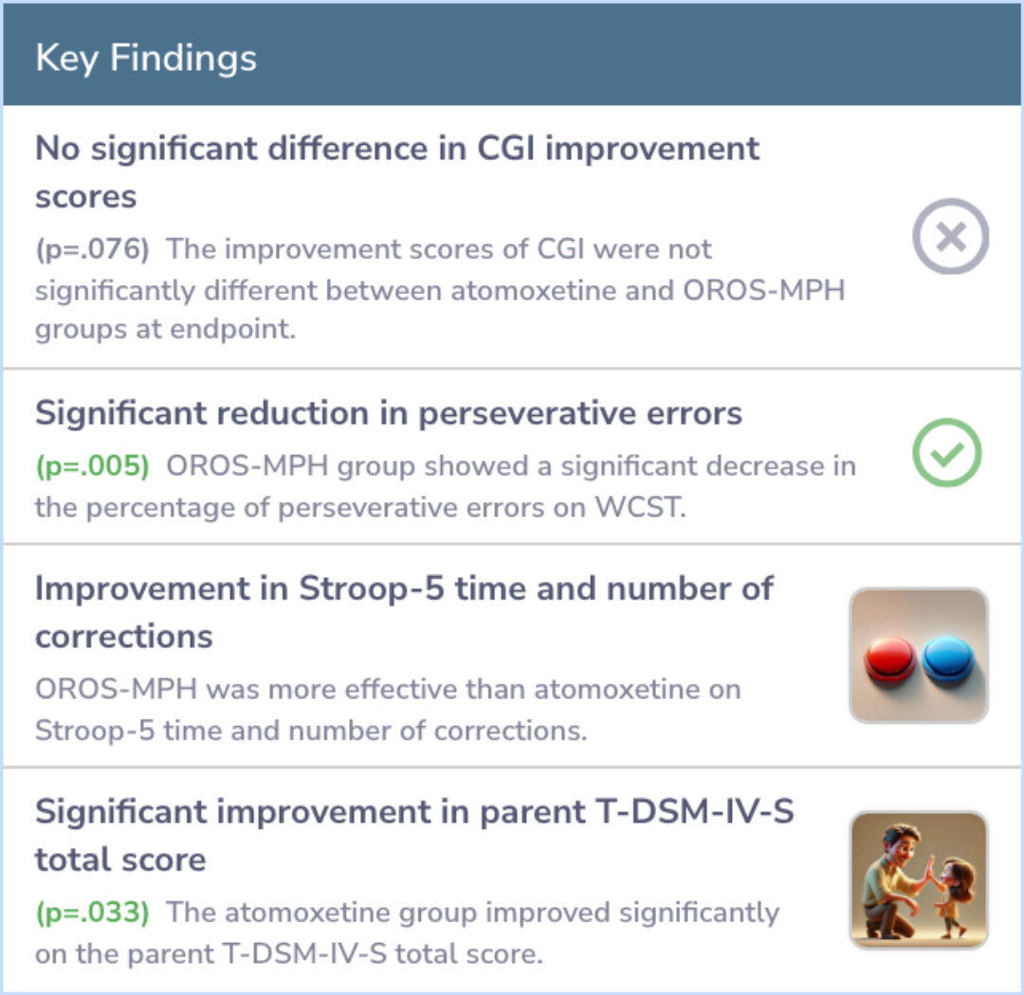Select the No significant difference in CGI heading
The width and height of the screenshot is (1024, 995).
397,172
